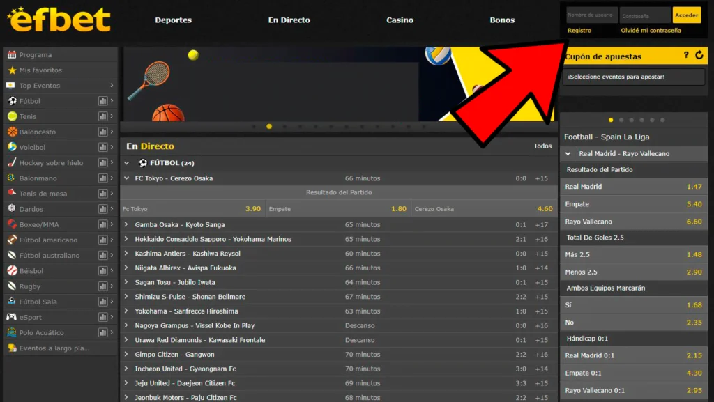Viewport: 714px width, 402px height.
Task: Click the refresh icon in Cupón de apuestas
Action: click(699, 56)
